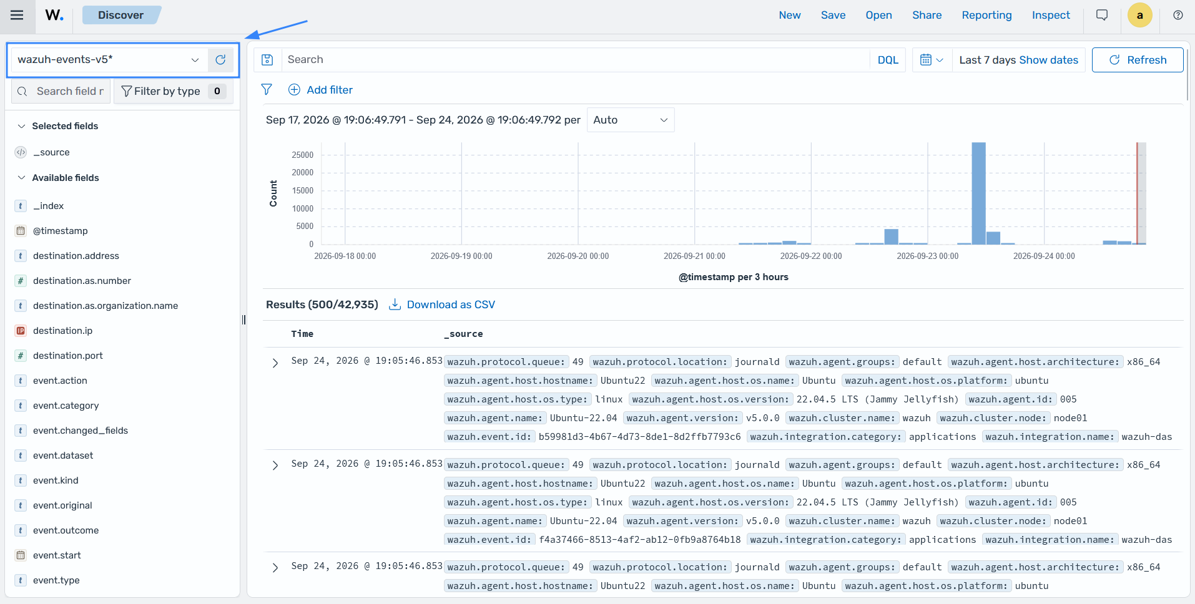The image size is (1195, 604).
Task: Open the calendar quick date menu
Action: pos(932,60)
